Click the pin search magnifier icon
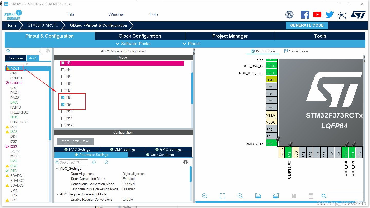Screen dimensions: 370x208 pyautogui.click(x=324, y=196)
